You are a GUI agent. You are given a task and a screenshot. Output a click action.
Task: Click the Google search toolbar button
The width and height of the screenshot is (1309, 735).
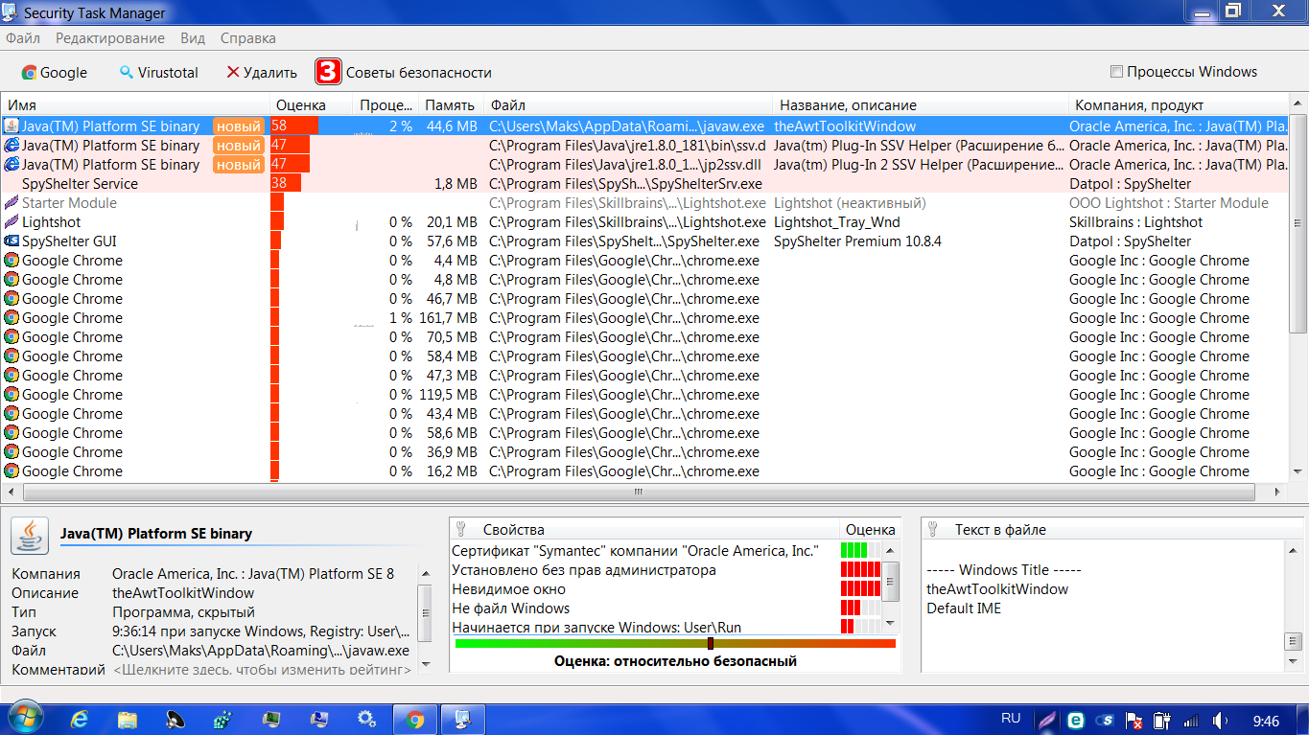[x=55, y=72]
